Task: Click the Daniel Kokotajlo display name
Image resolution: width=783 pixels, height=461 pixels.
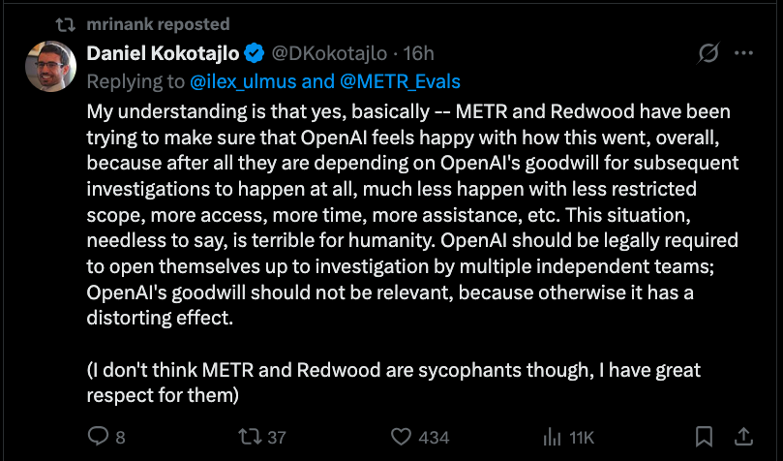Action: (164, 53)
